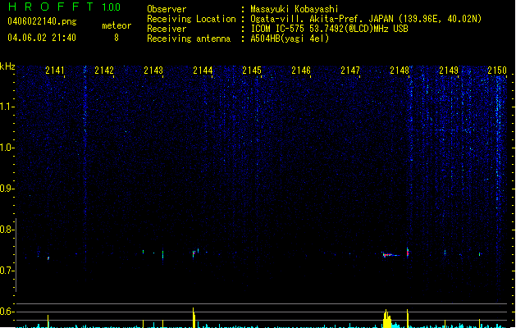The width and height of the screenshot is (516, 328).
Task: Select the file name 0406022140.png
Action: point(42,21)
